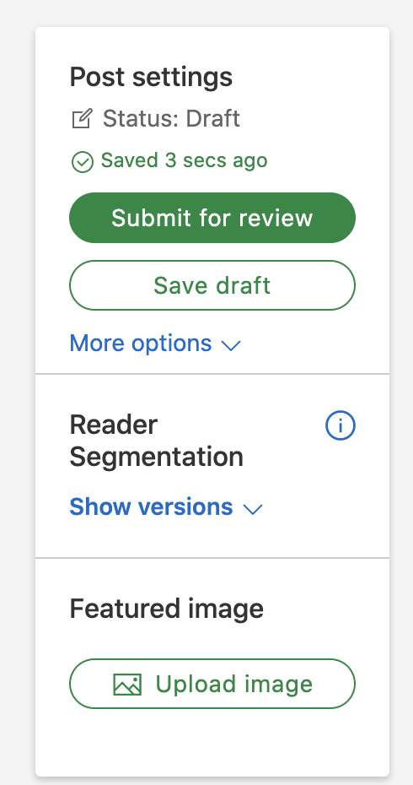Click the Post settings heading
The height and width of the screenshot is (785, 413).
(151, 77)
